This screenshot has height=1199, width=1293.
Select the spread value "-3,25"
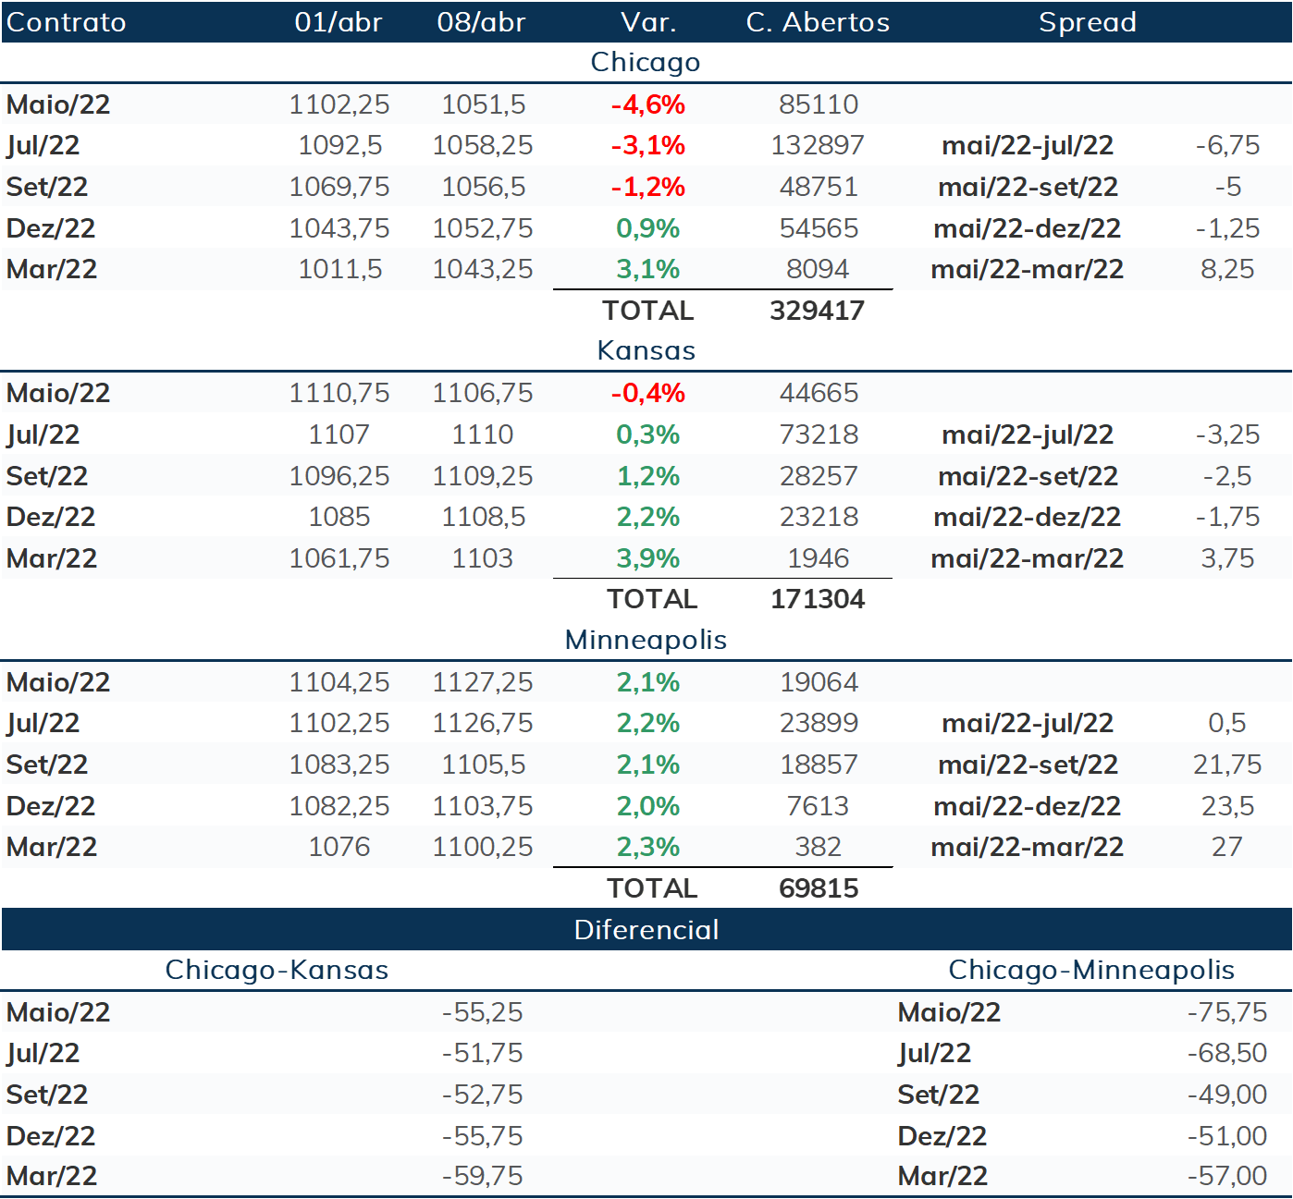(x=1227, y=434)
